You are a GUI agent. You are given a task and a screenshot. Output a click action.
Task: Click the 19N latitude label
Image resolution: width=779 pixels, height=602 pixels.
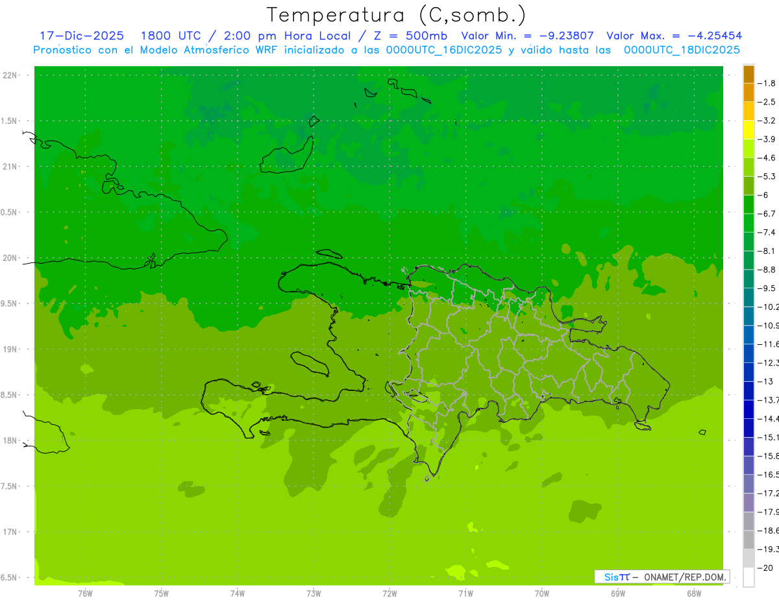11,349
